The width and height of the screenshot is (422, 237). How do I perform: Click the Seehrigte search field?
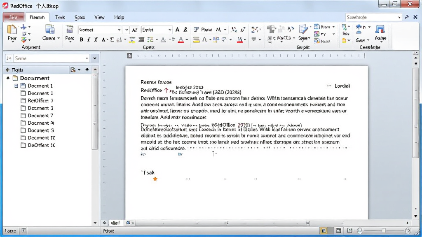pos(373,17)
